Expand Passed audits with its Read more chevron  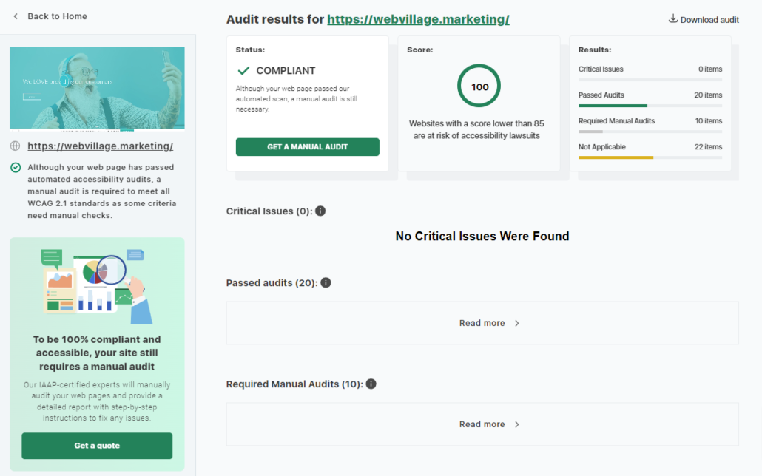point(516,323)
